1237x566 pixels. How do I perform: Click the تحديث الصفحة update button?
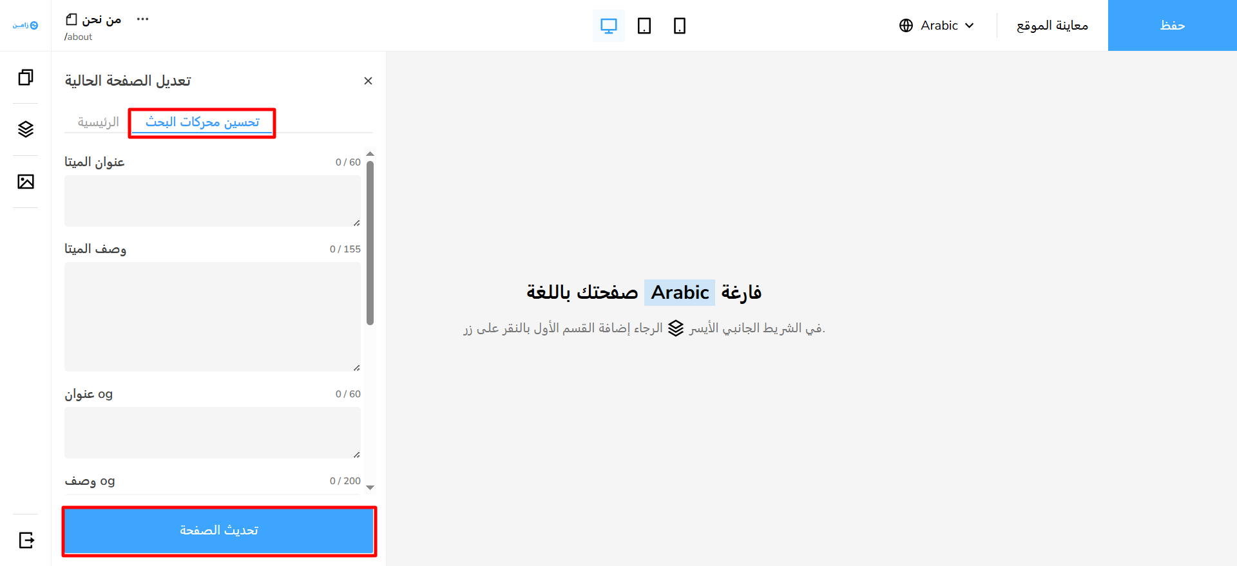click(219, 530)
